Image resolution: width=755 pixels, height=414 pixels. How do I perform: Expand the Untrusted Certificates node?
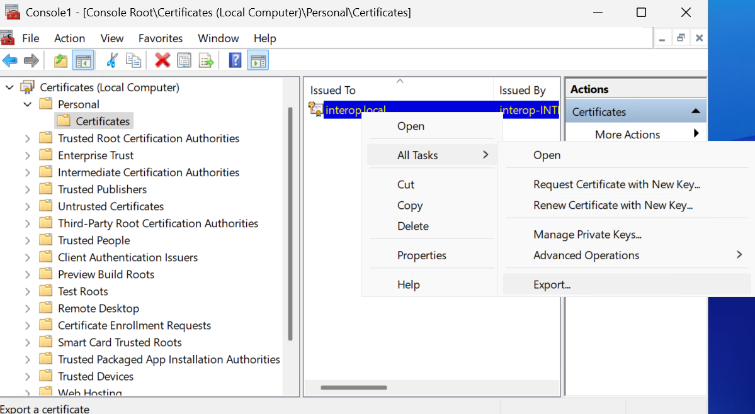point(28,207)
